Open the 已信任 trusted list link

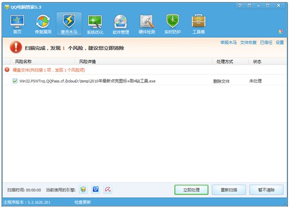(266, 42)
